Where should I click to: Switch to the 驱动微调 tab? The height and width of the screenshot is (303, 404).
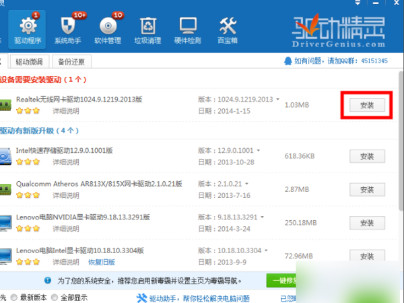click(x=29, y=61)
